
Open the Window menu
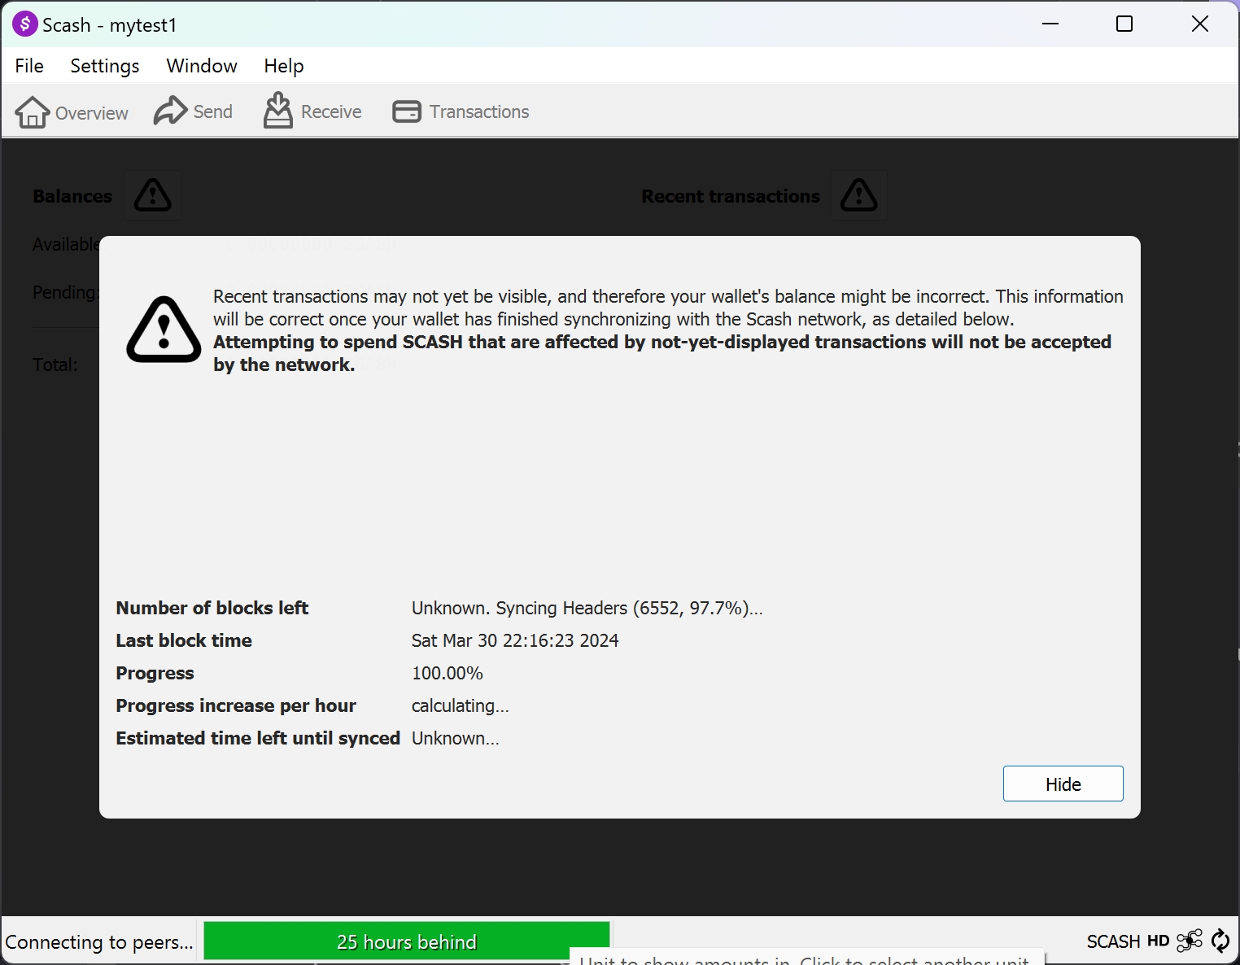(202, 66)
